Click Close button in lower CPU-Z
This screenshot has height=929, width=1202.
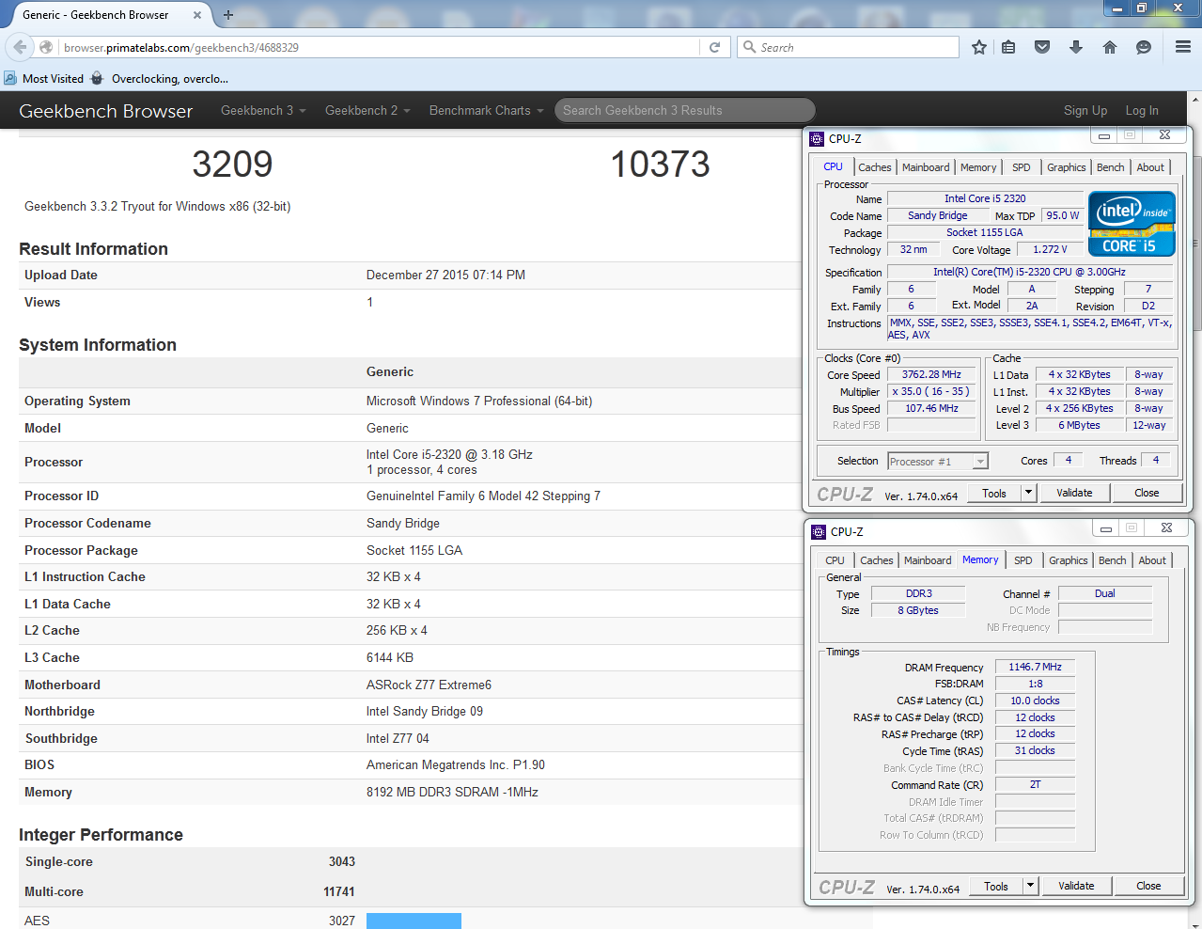(1148, 886)
